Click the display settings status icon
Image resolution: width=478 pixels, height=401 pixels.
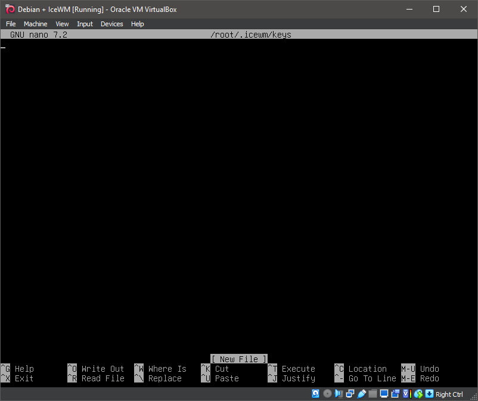[384, 394]
